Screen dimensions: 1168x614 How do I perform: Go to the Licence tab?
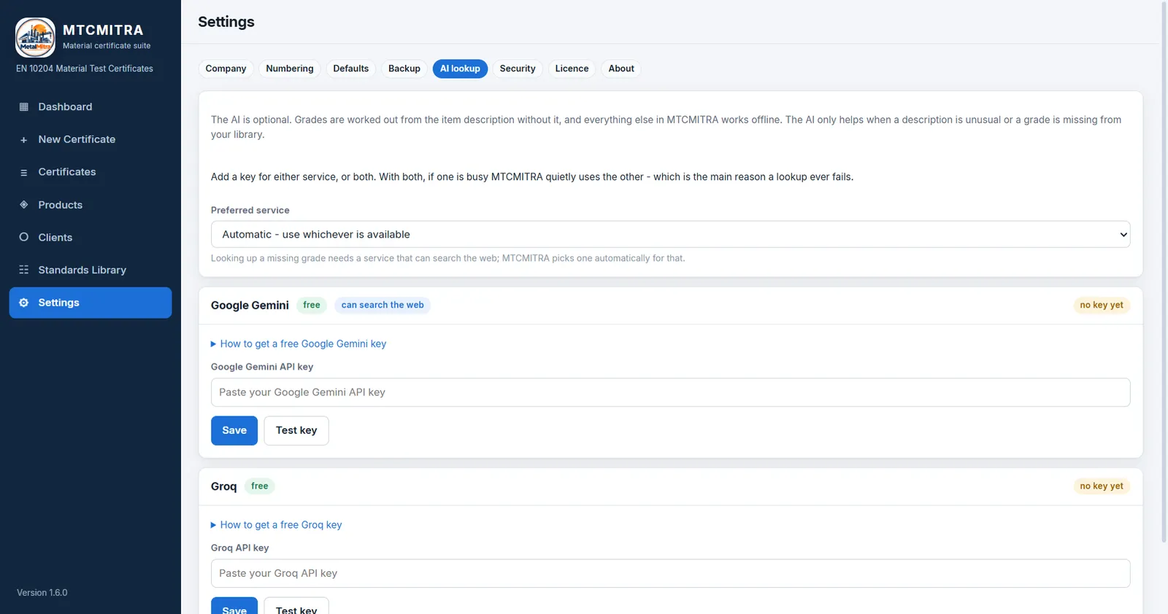click(572, 69)
